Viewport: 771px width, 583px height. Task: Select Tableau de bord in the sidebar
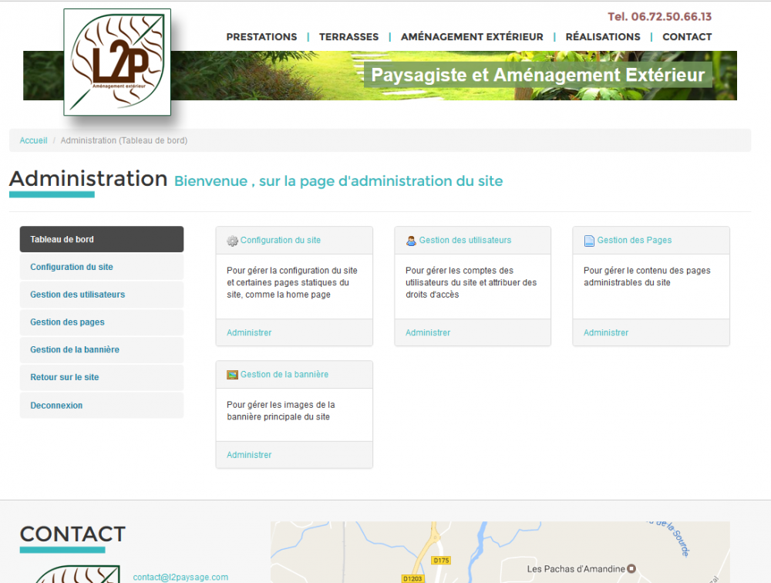click(102, 239)
